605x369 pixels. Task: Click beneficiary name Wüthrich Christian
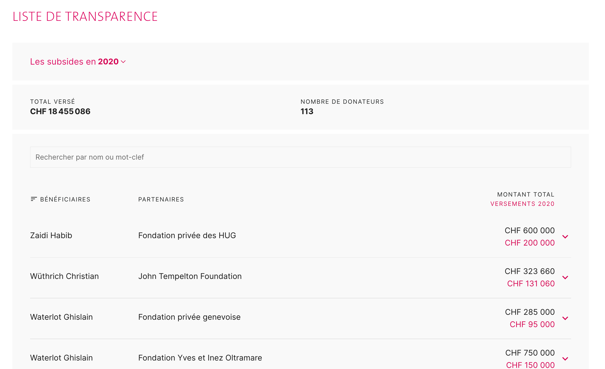coord(64,276)
